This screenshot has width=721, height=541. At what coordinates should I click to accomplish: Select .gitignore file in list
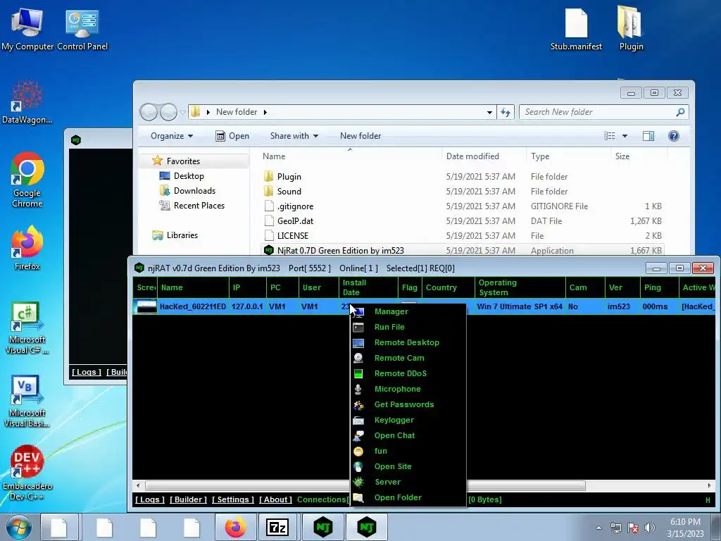click(x=295, y=206)
